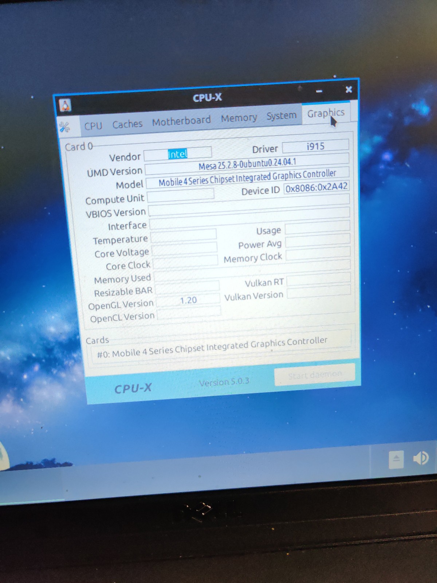Click the Card 0 group label
The image size is (437, 583).
78,147
